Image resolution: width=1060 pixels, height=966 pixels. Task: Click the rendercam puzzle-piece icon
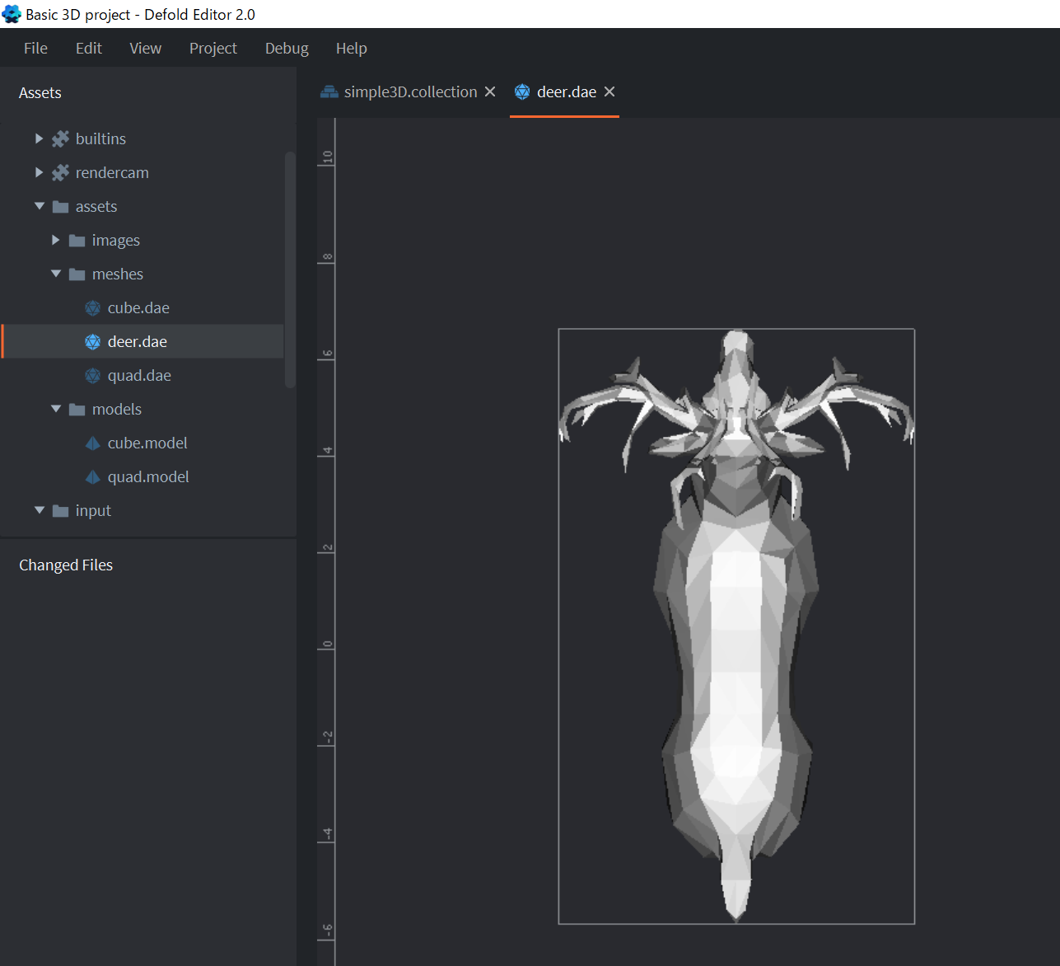pyautogui.click(x=59, y=172)
